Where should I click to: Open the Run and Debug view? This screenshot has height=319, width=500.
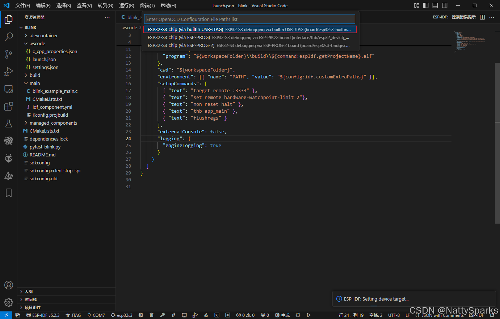[x=9, y=71]
